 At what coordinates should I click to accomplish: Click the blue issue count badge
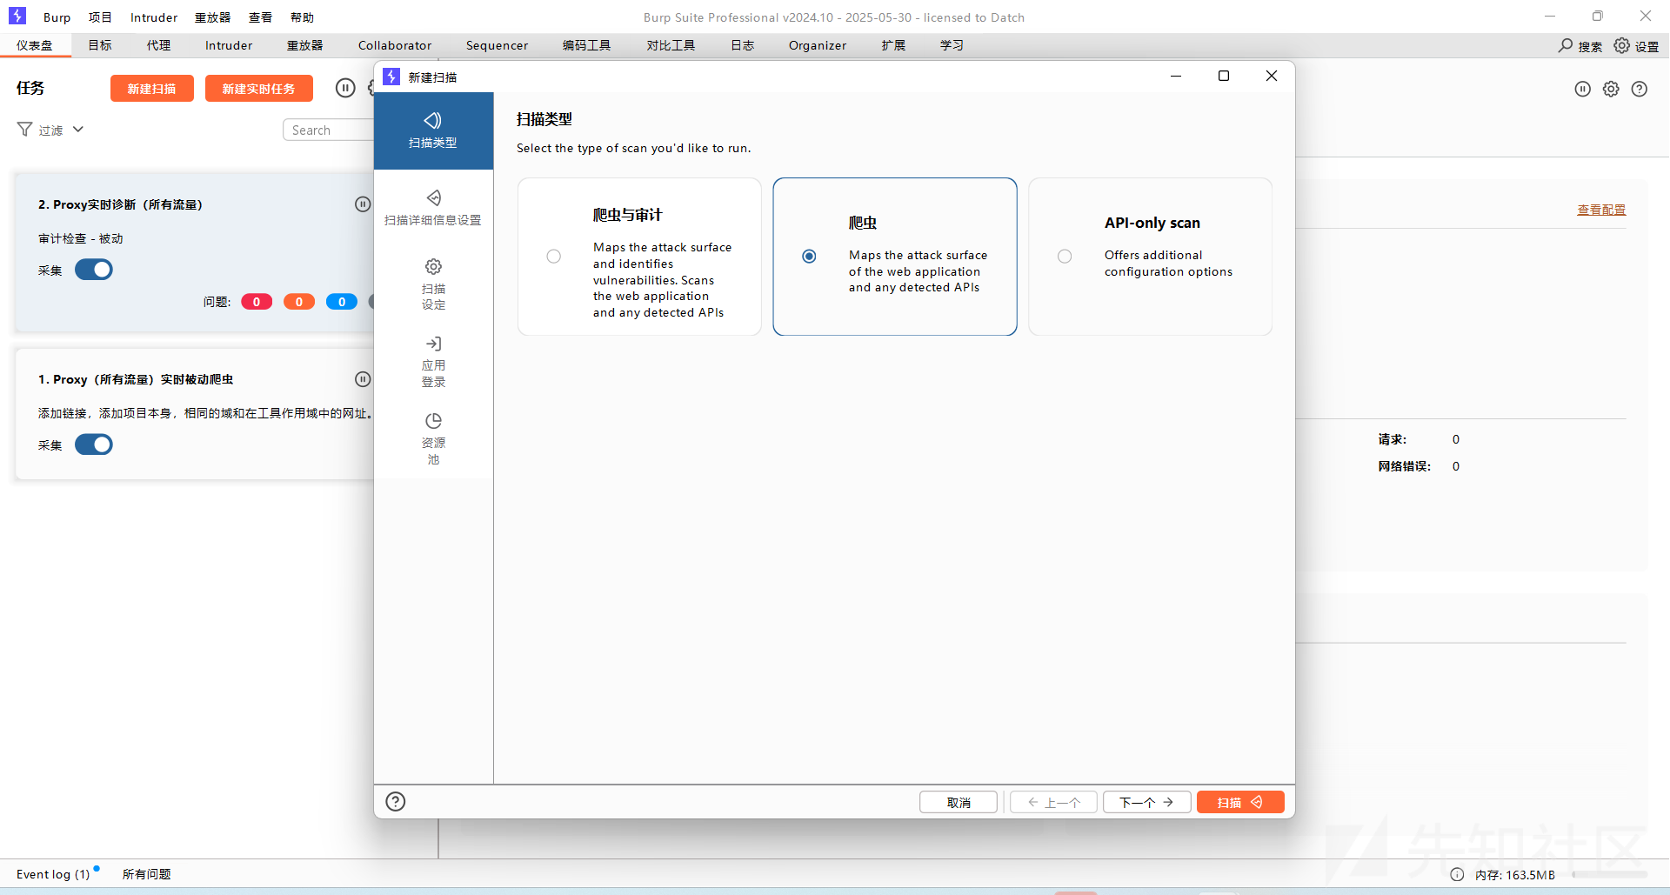pos(342,302)
